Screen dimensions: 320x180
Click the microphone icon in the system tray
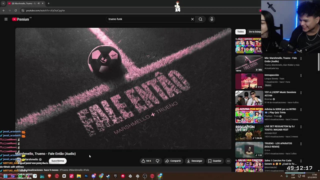pyautogui.click(x=287, y=176)
